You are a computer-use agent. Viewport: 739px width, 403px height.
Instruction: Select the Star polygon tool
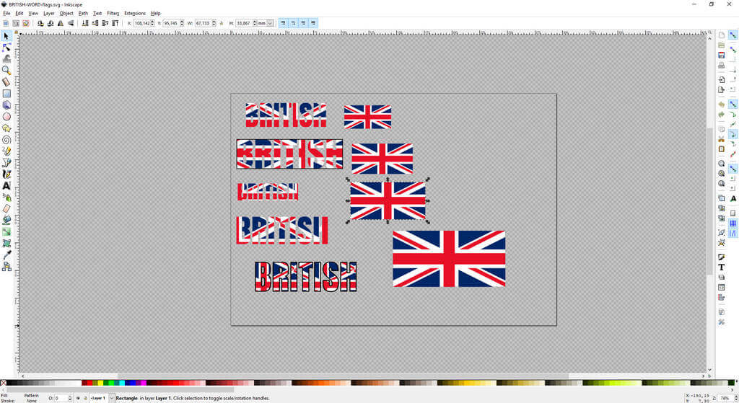(x=6, y=128)
